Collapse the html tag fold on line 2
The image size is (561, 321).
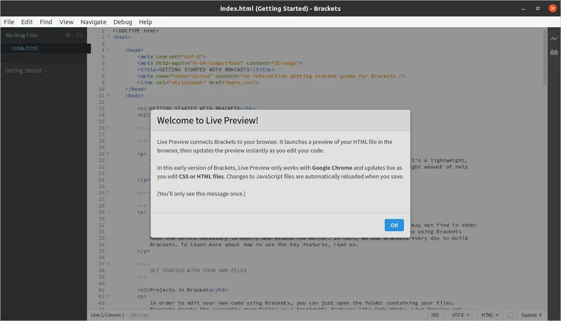tap(108, 37)
